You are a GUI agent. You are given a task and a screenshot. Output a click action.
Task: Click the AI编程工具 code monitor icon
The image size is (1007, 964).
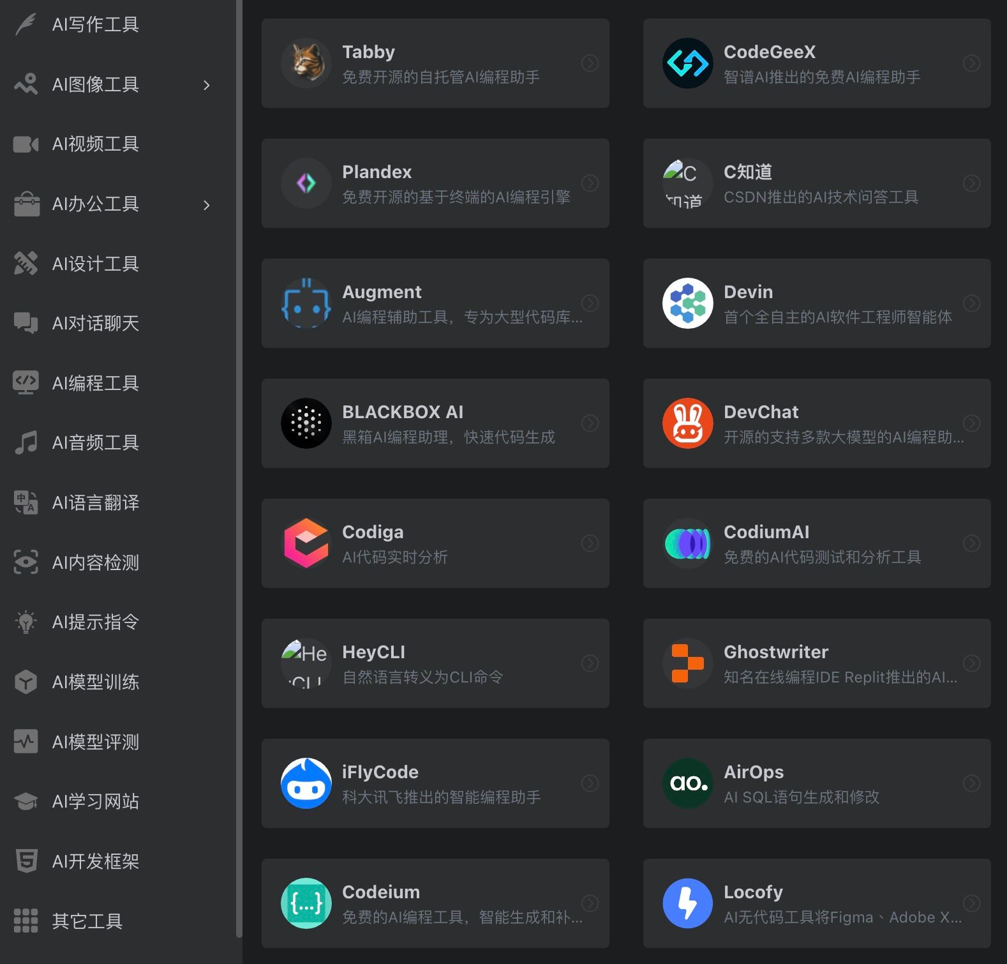point(26,383)
